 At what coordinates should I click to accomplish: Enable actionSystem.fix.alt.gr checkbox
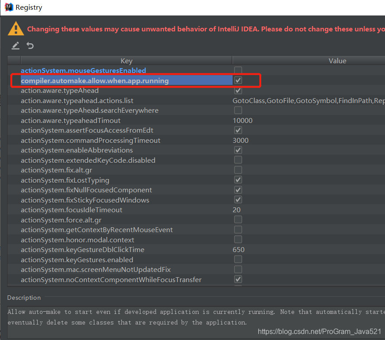pyautogui.click(x=238, y=170)
